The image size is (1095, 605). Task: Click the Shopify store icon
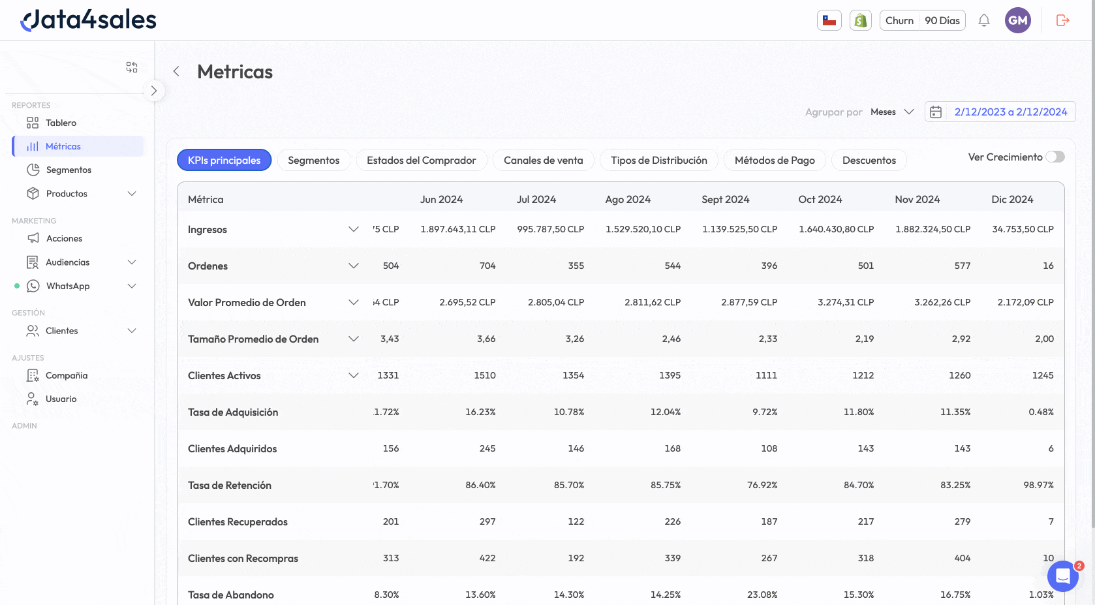(x=860, y=20)
